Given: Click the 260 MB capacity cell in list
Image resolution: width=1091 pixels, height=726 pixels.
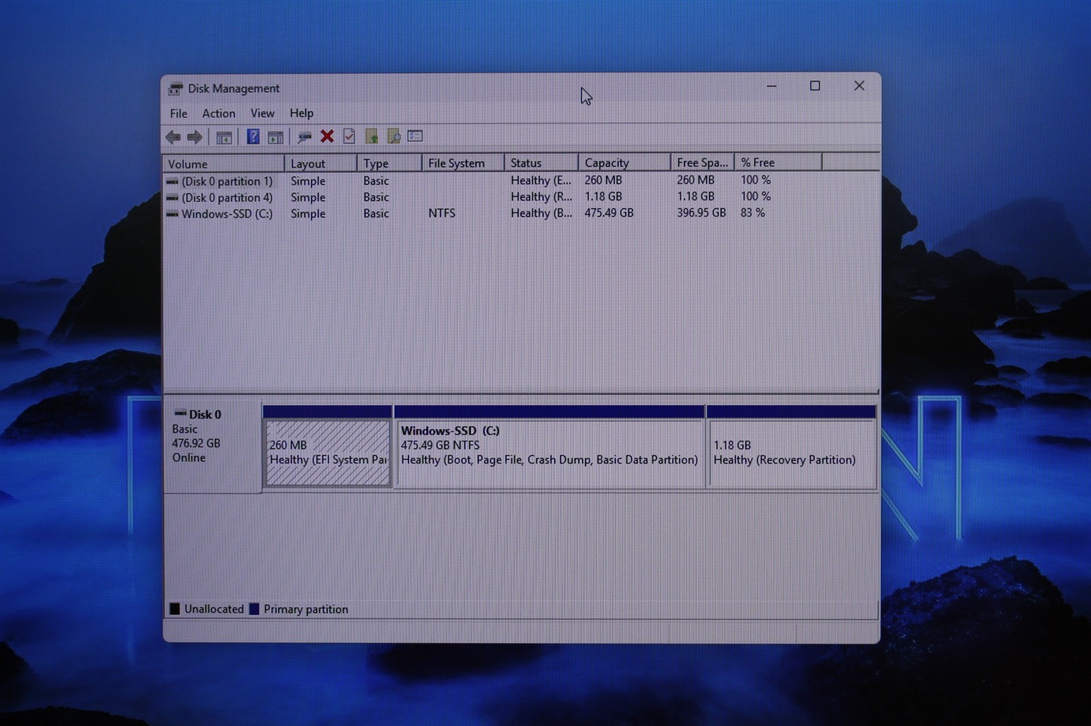Looking at the screenshot, I should [x=603, y=180].
